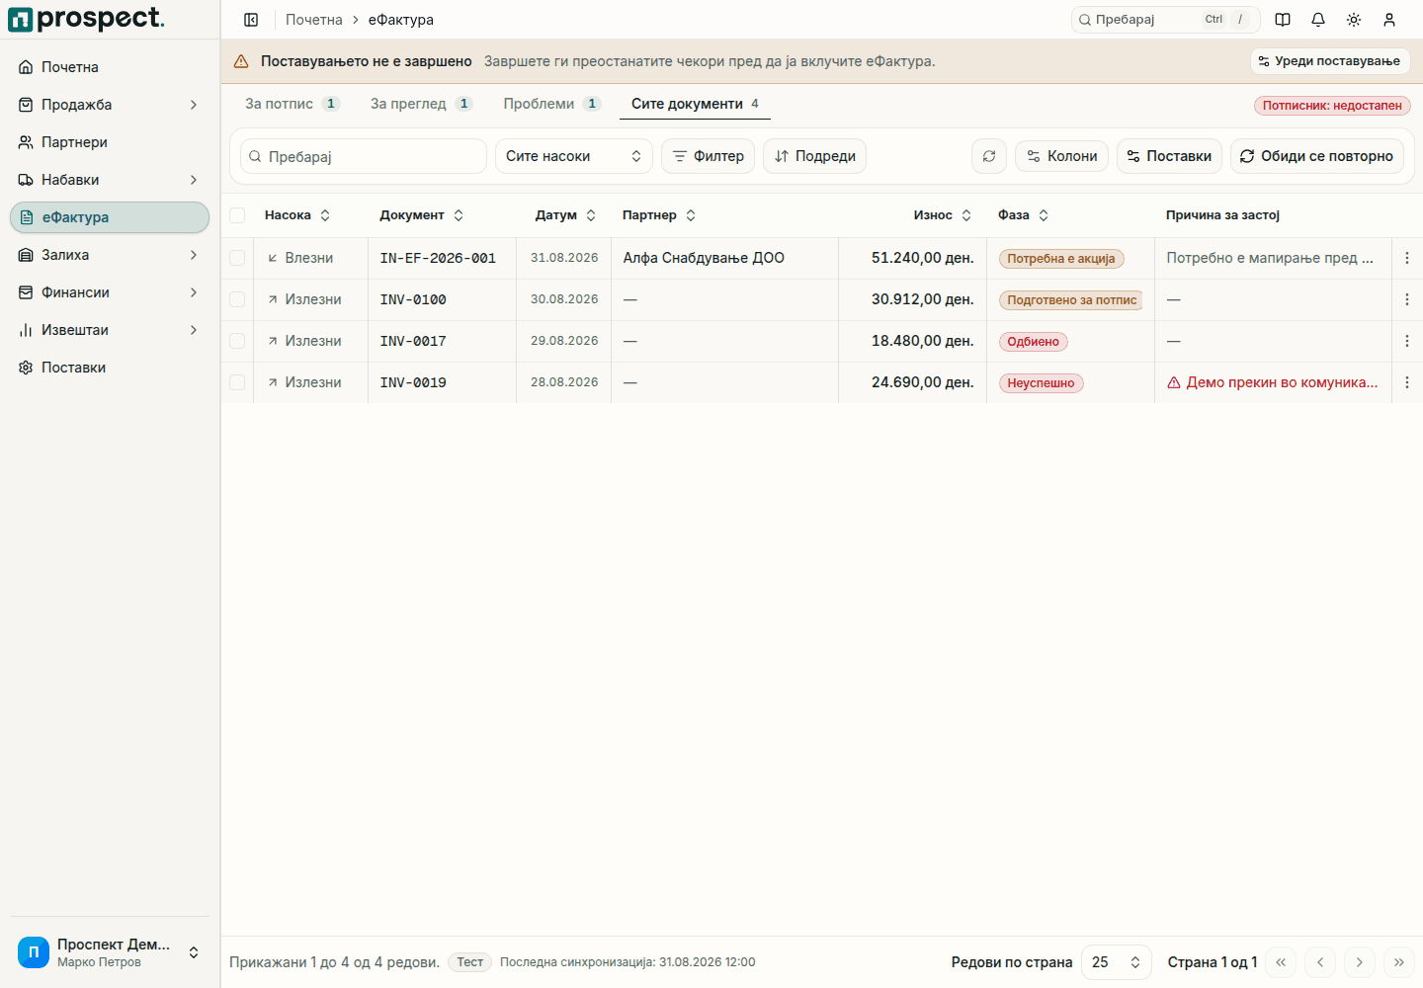
Task: Select all rows with header checkbox
Action: (x=237, y=215)
